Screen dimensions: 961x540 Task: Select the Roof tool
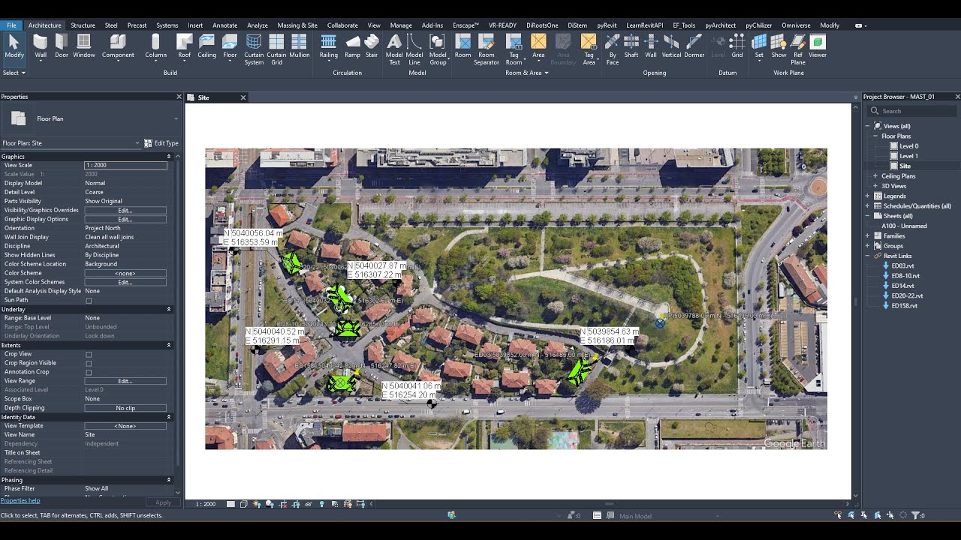click(x=184, y=46)
